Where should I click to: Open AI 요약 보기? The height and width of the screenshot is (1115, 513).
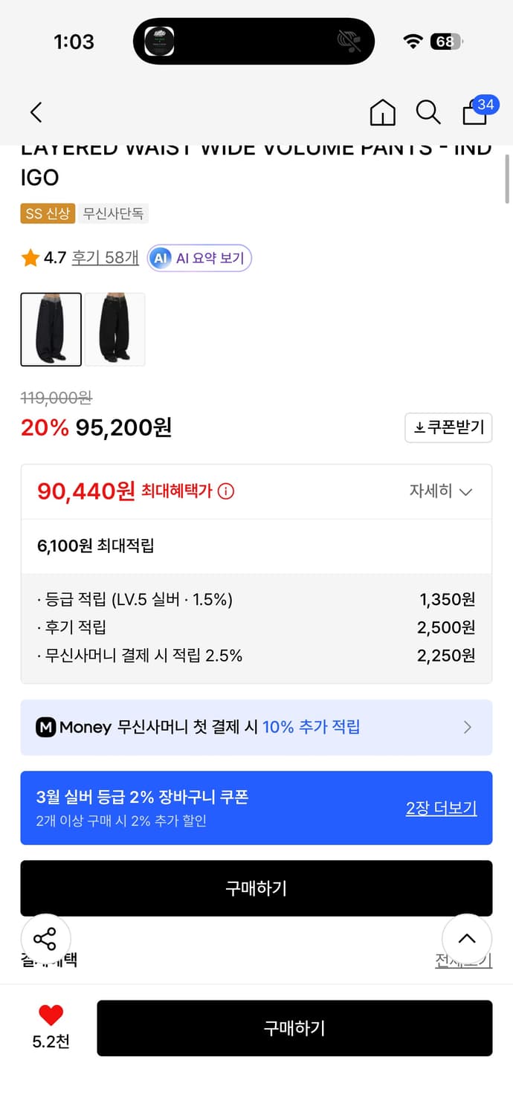(199, 259)
